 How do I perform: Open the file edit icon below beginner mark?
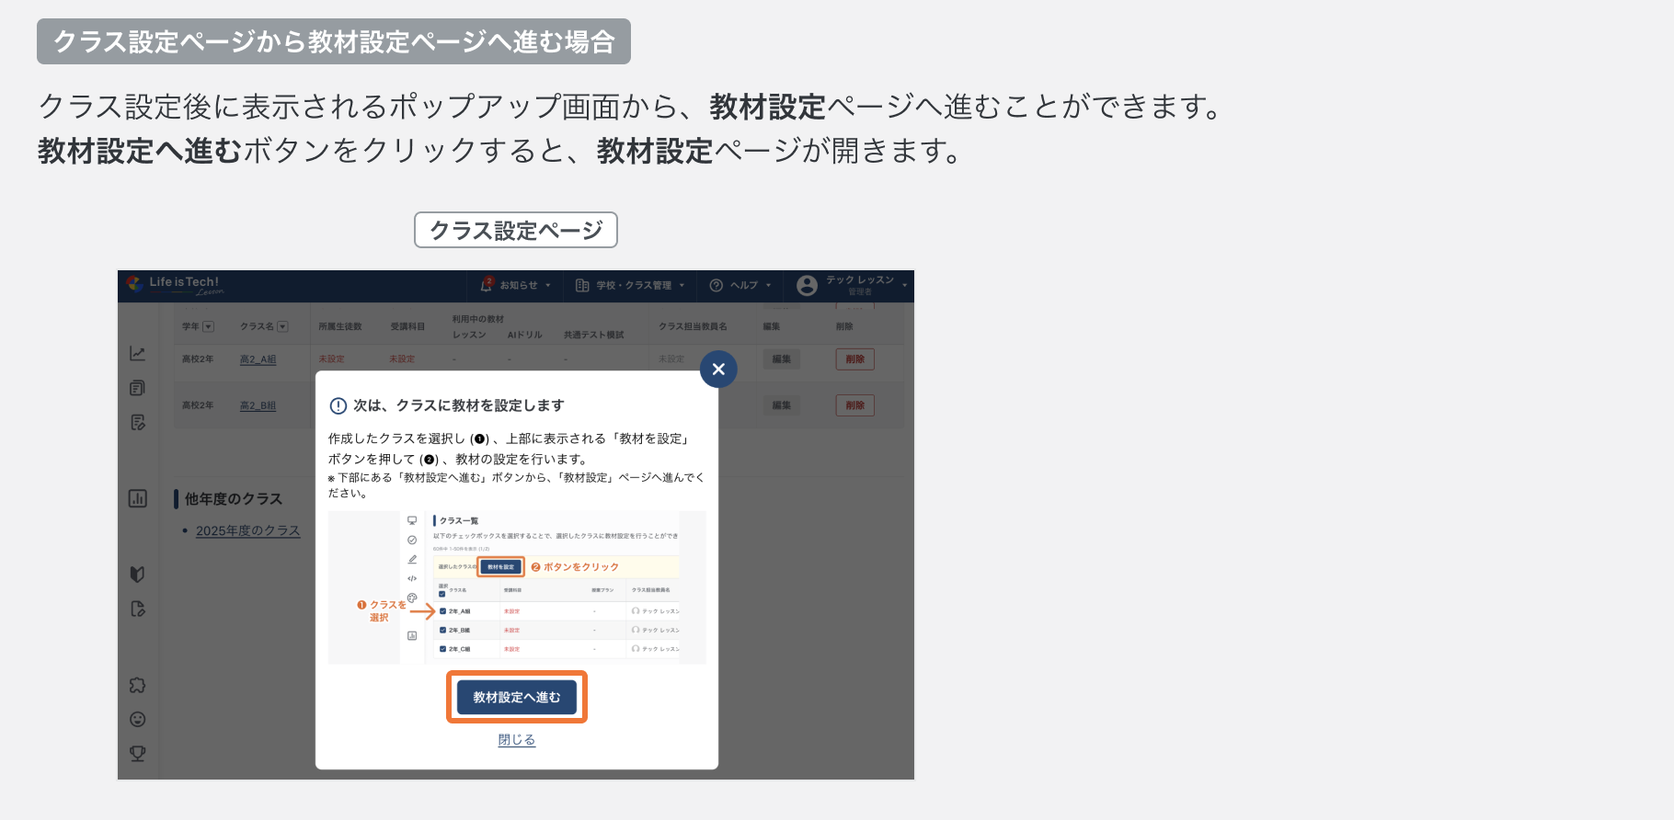click(x=138, y=609)
